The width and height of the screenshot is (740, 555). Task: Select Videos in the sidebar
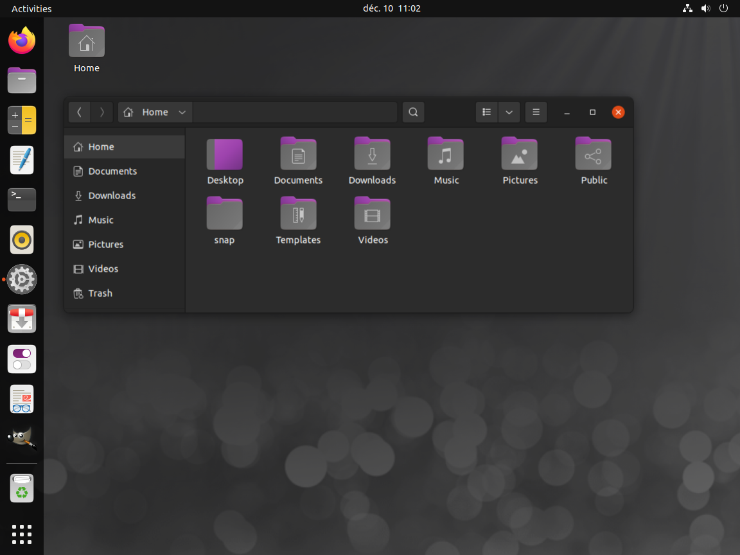(125, 269)
